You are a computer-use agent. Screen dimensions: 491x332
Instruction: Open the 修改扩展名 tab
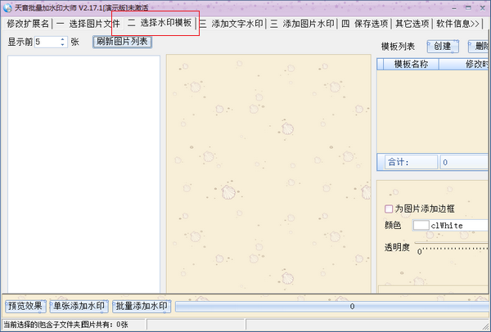28,24
